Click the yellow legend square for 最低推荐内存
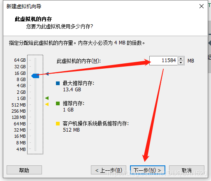 [x=58, y=123]
